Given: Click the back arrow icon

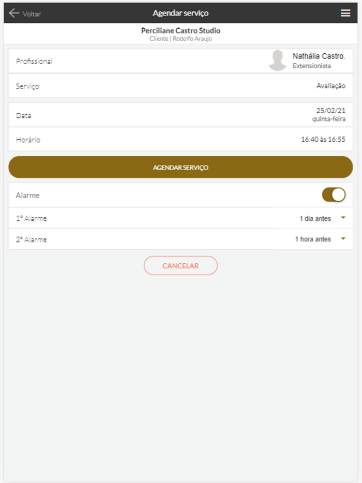Looking at the screenshot, I should point(14,13).
